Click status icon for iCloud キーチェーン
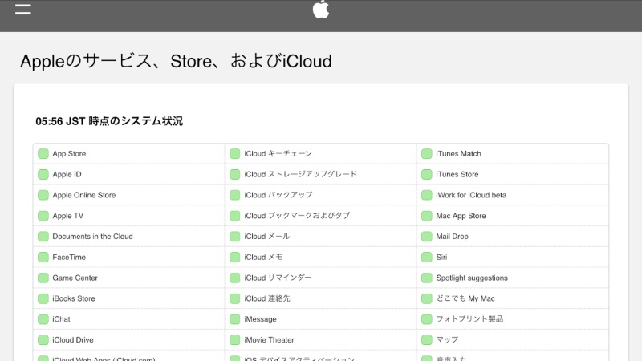Image resolution: width=642 pixels, height=361 pixels. (235, 153)
